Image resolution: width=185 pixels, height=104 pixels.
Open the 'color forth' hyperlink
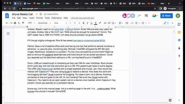59,29
